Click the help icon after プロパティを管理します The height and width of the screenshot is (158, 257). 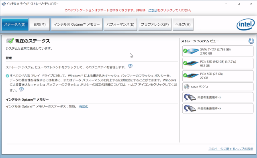130,66
